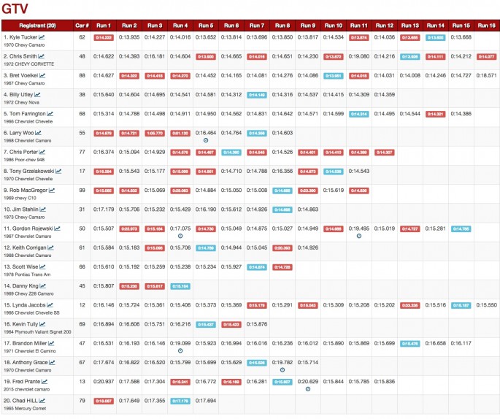Select the Run 16 column header

(486, 25)
